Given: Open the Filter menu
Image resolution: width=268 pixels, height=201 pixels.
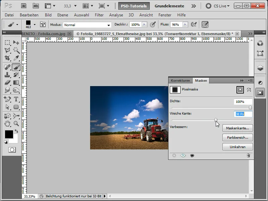Looking at the screenshot, I should [99, 15].
